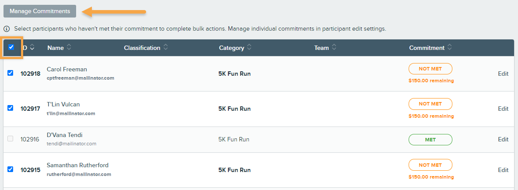The height and width of the screenshot is (190, 518).
Task: Edit Carol Freeman's participant record
Action: pos(503,74)
